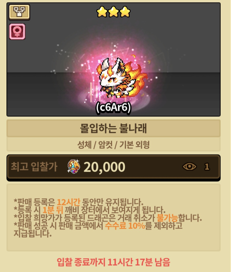This screenshot has width=231, height=272.
Task: Click the dragon name 몰입하는 불나래
Action: 113,128
